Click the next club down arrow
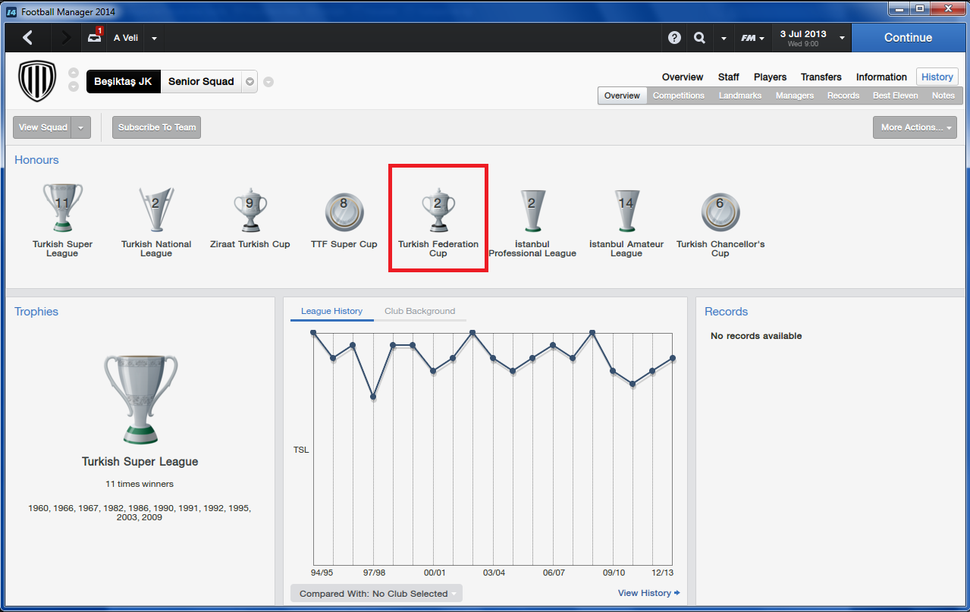The width and height of the screenshot is (970, 612). click(x=74, y=86)
